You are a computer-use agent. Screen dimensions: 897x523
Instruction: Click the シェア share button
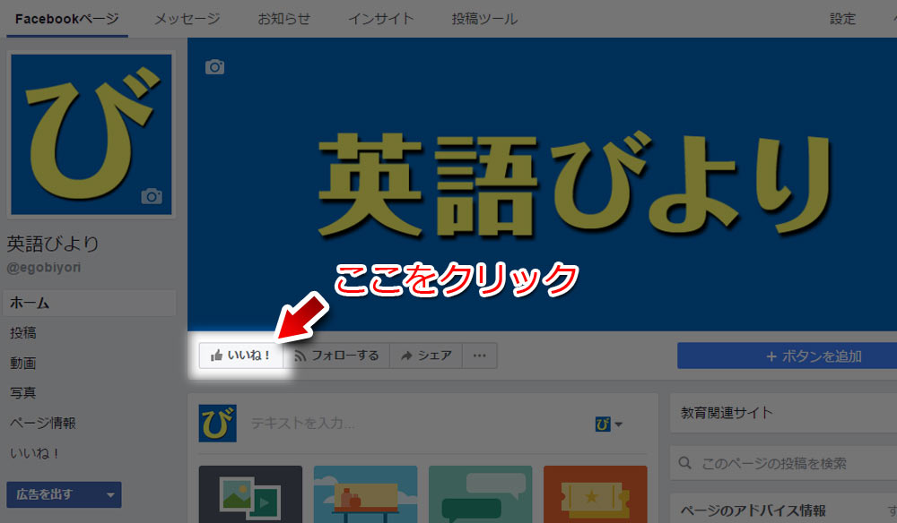(426, 356)
